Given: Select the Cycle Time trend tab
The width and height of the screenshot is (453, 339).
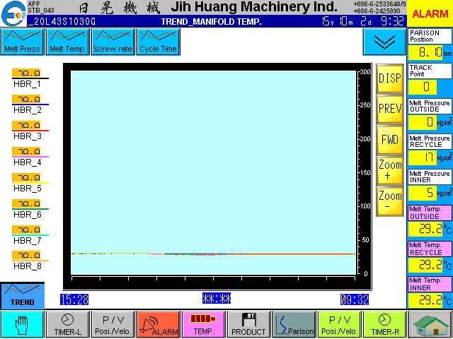Looking at the screenshot, I should tap(158, 42).
